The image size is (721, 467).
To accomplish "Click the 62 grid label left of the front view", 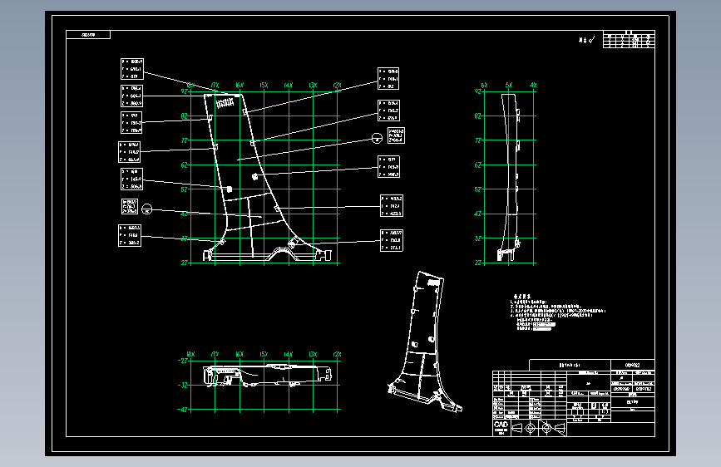I will tap(185, 165).
